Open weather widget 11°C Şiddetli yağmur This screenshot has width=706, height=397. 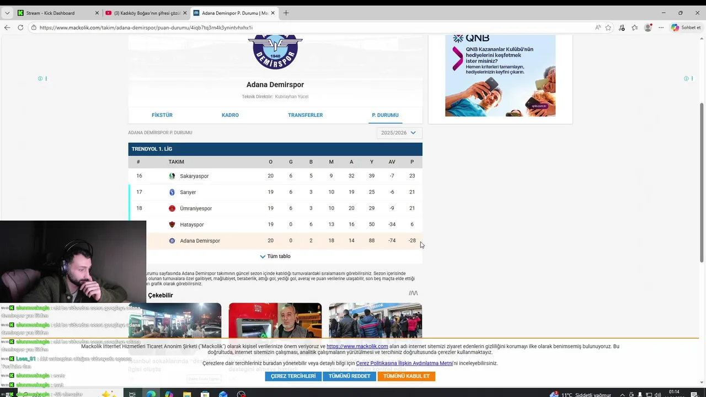[581, 395]
